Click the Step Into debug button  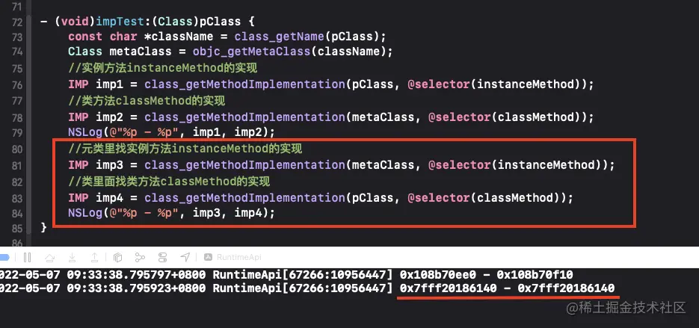pyautogui.click(x=73, y=257)
